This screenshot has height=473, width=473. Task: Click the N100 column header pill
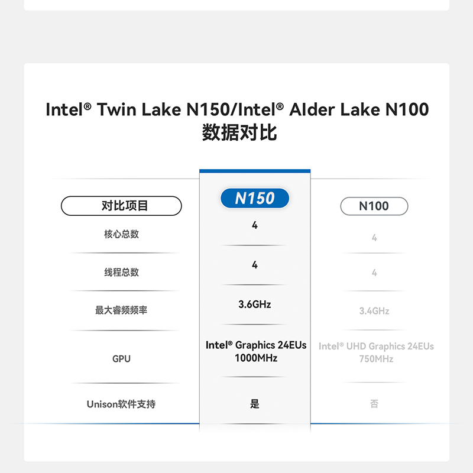pos(374,206)
